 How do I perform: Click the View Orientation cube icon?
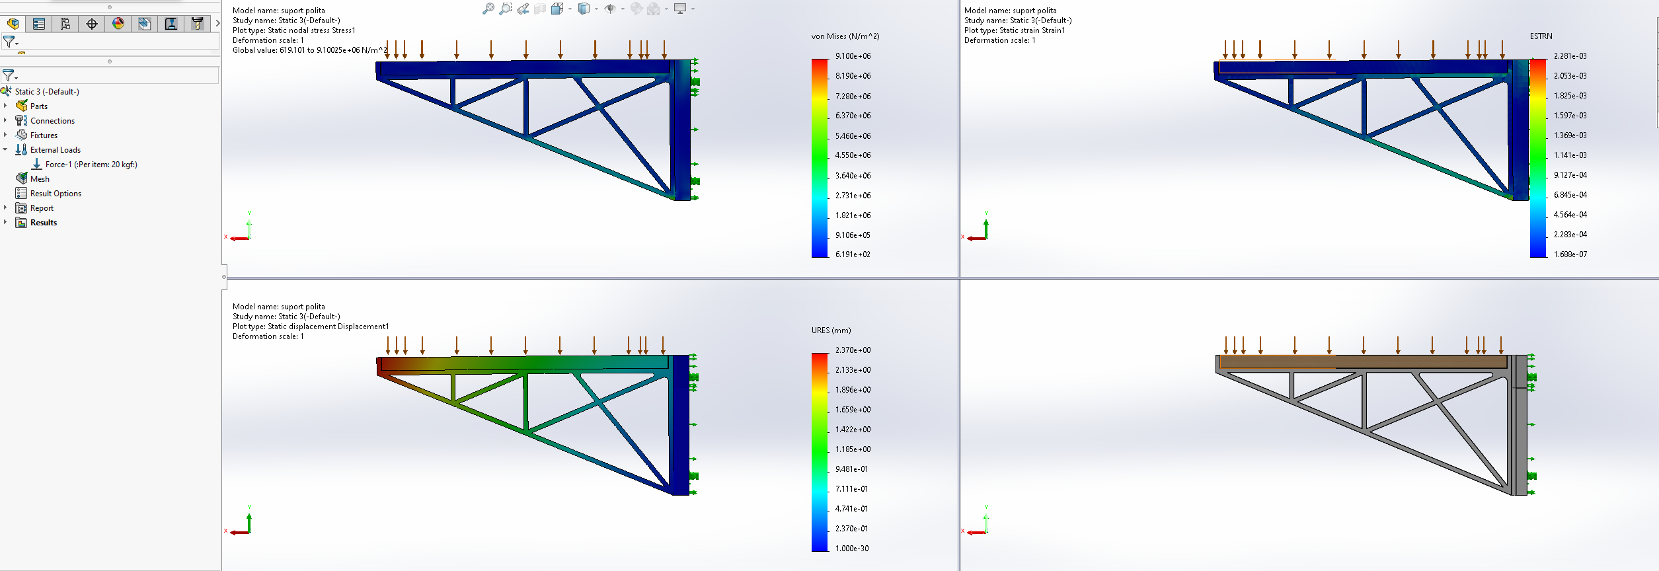pos(557,9)
